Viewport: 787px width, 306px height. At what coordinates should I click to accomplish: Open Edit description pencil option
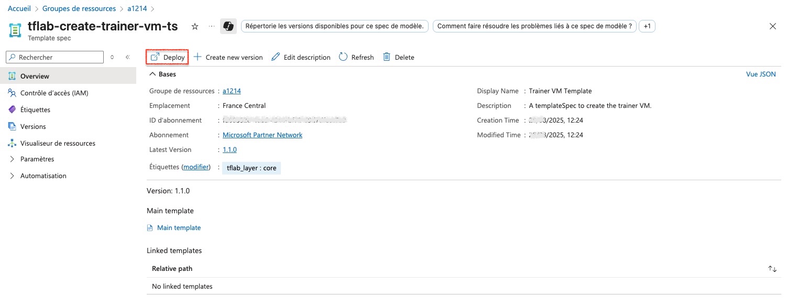(301, 57)
